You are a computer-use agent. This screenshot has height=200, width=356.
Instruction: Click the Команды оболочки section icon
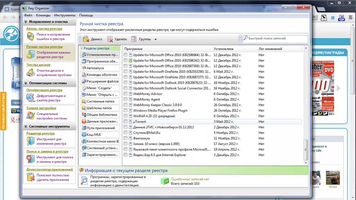(84, 74)
